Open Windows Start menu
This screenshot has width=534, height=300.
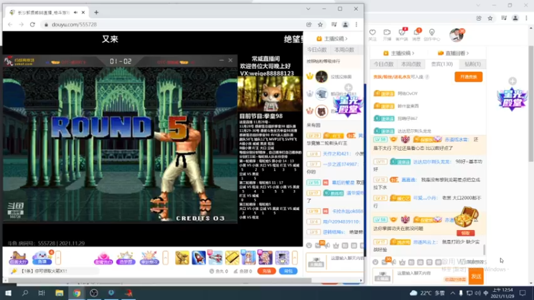click(x=8, y=293)
